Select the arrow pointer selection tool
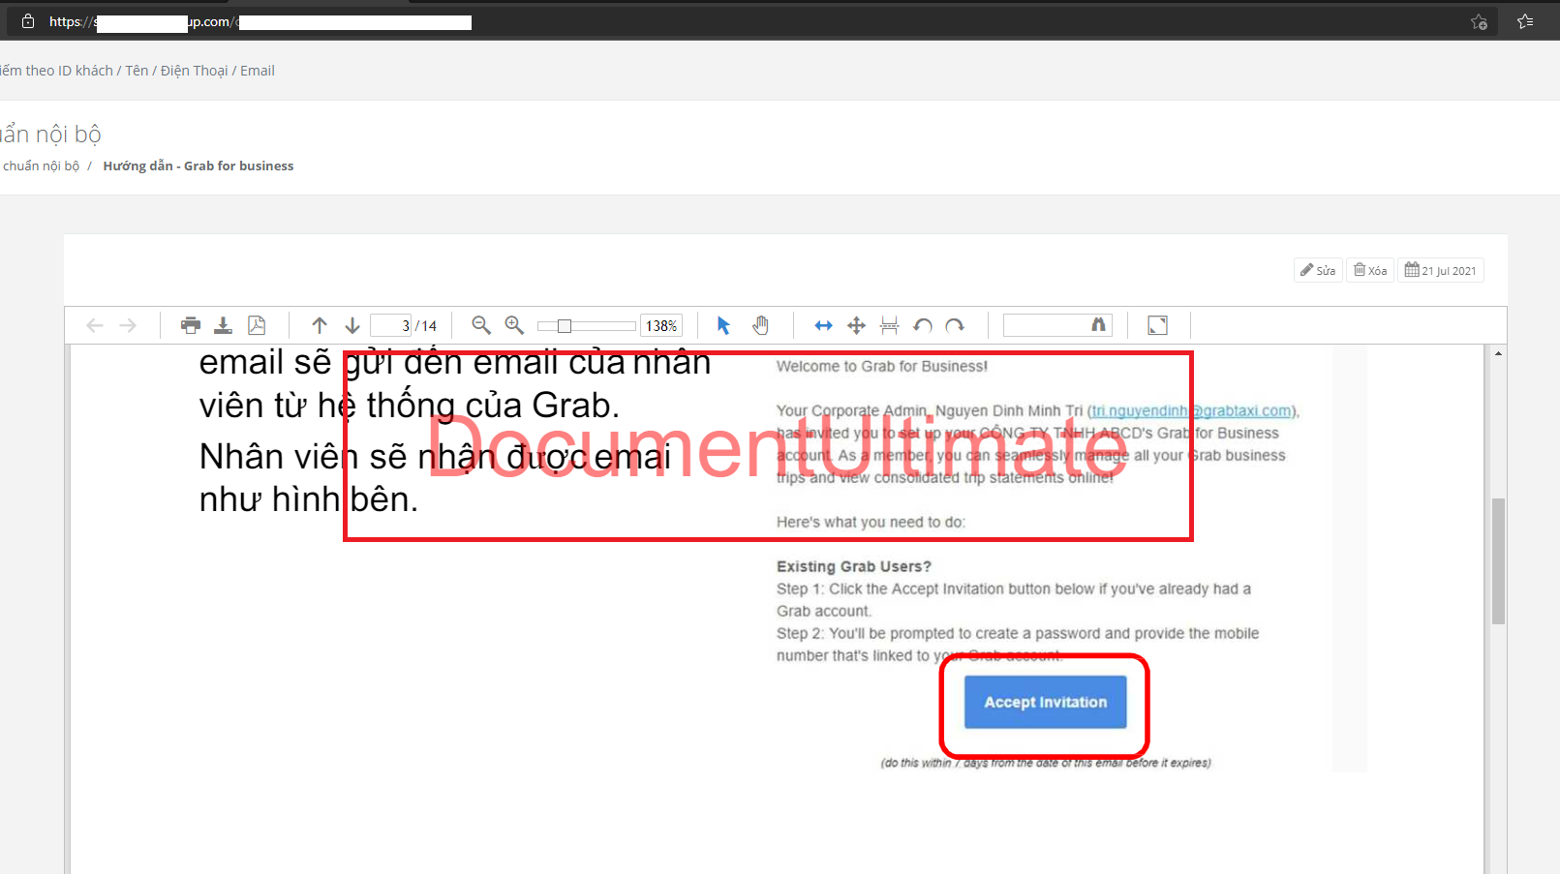 click(723, 325)
